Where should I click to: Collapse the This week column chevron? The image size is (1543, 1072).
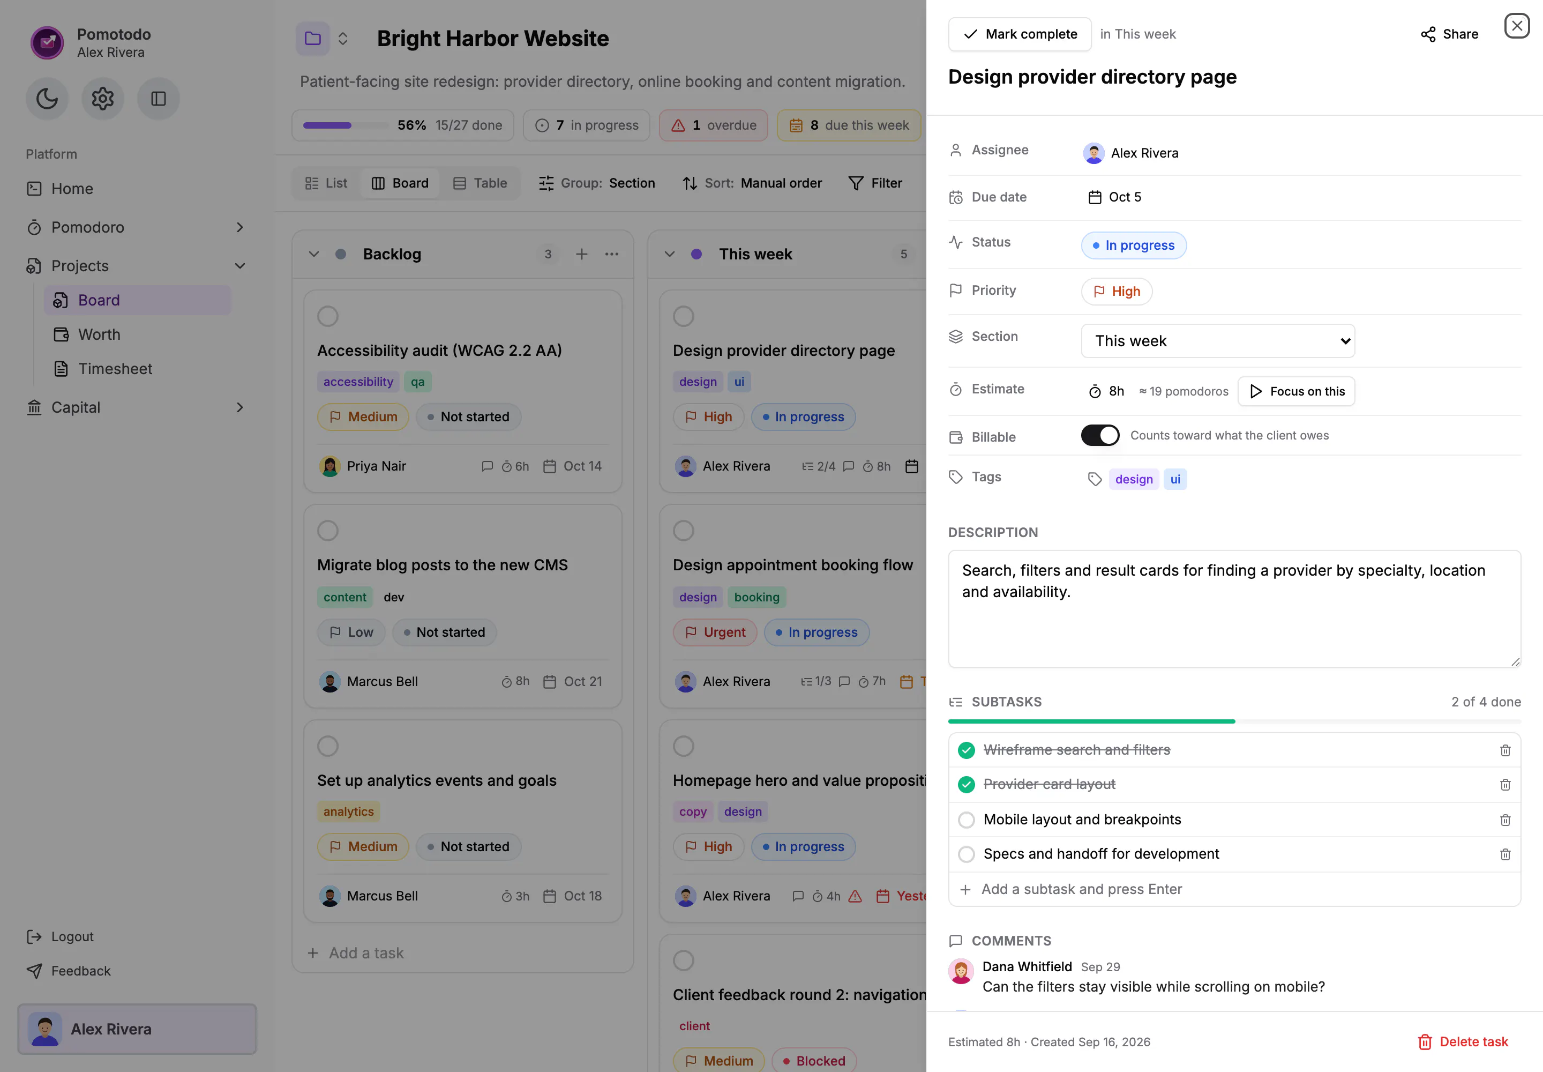pos(670,254)
